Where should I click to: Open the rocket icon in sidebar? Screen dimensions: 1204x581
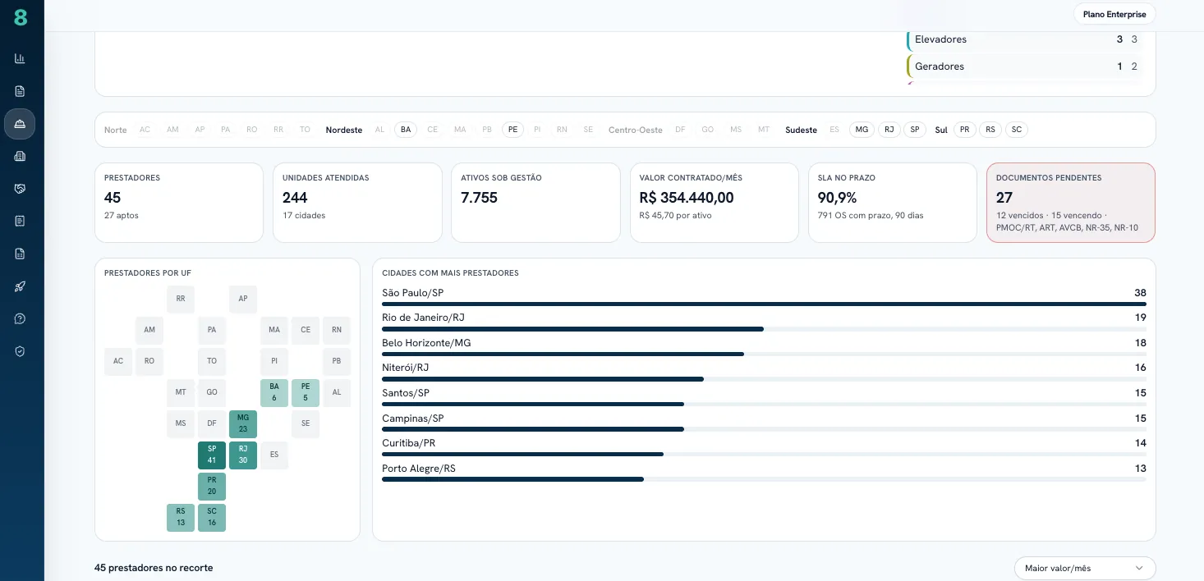click(20, 286)
